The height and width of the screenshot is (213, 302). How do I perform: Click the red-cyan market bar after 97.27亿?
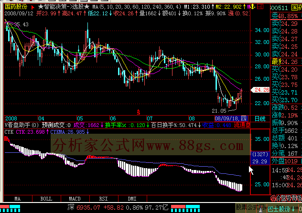(x=185, y=209)
